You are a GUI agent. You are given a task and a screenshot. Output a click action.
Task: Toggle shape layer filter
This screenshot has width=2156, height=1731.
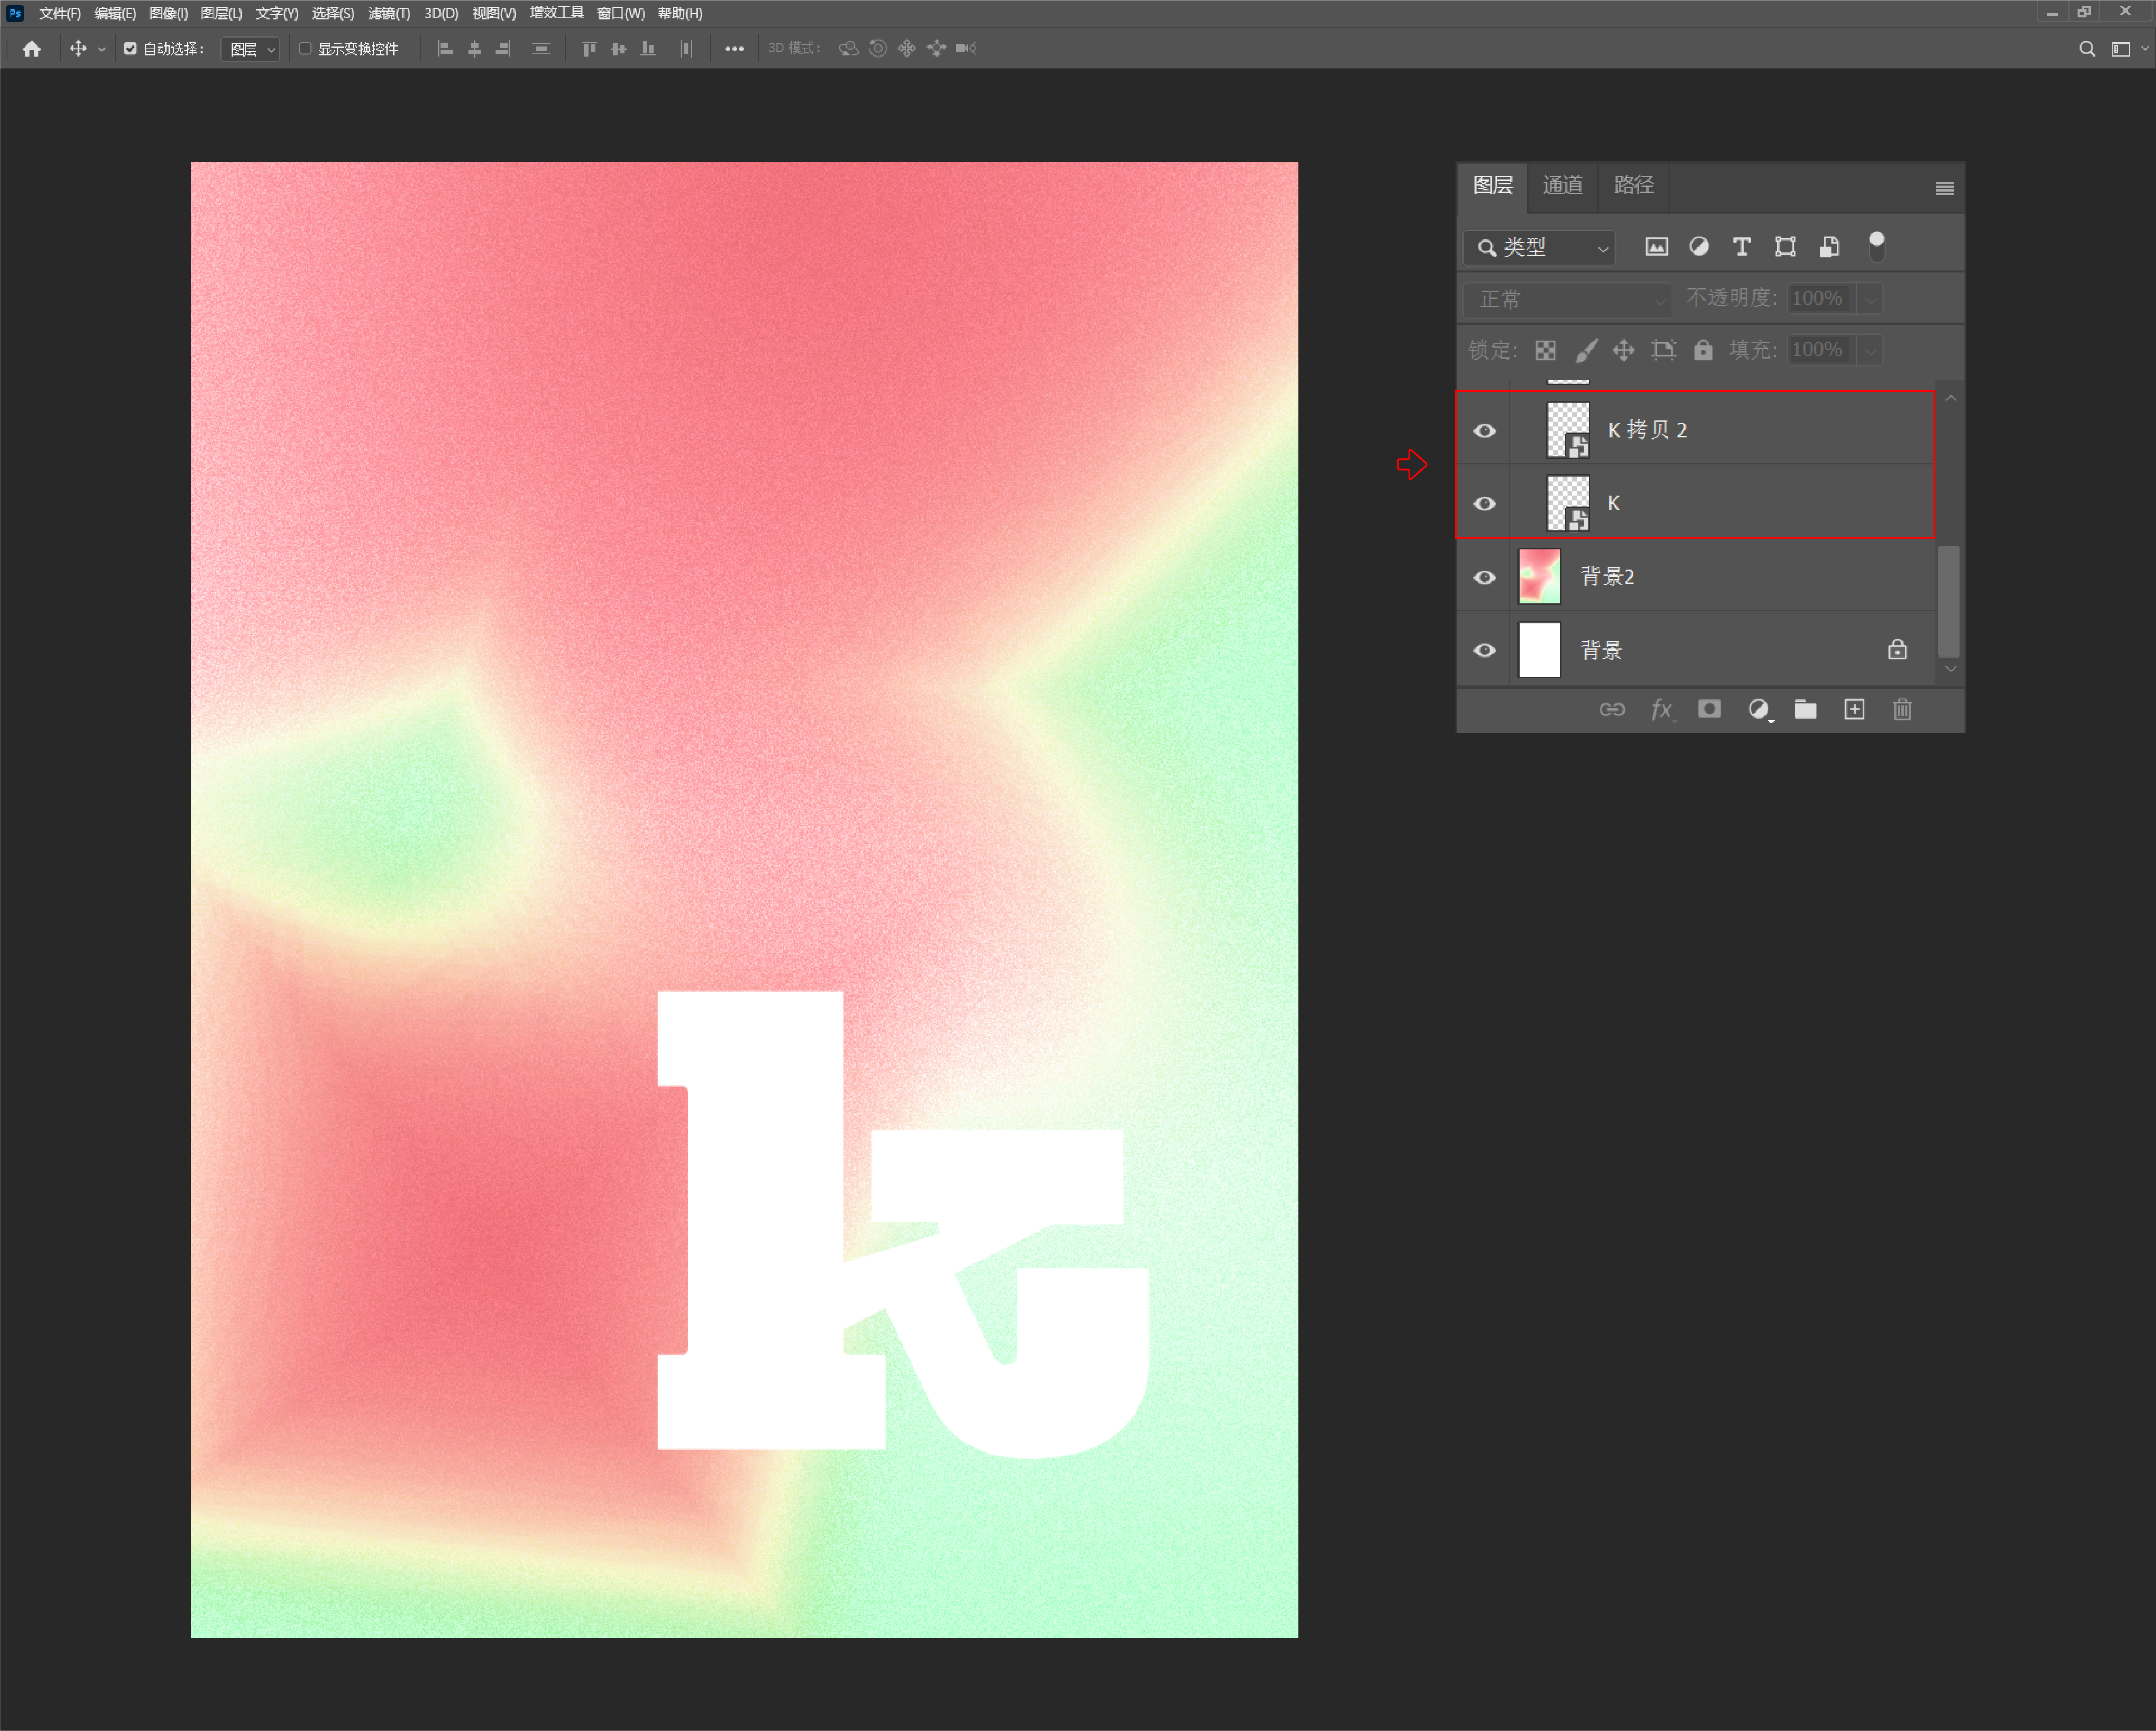[1786, 247]
